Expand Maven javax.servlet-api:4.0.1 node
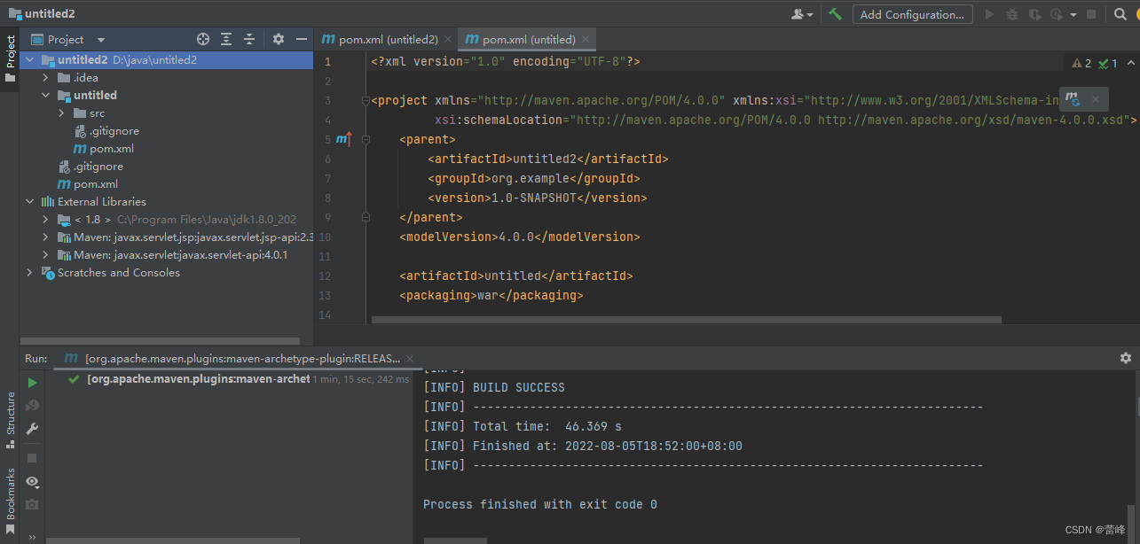Image resolution: width=1140 pixels, height=544 pixels. click(45, 255)
